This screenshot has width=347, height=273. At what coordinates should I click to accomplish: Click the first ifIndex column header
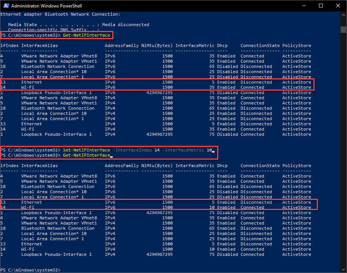coord(10,45)
